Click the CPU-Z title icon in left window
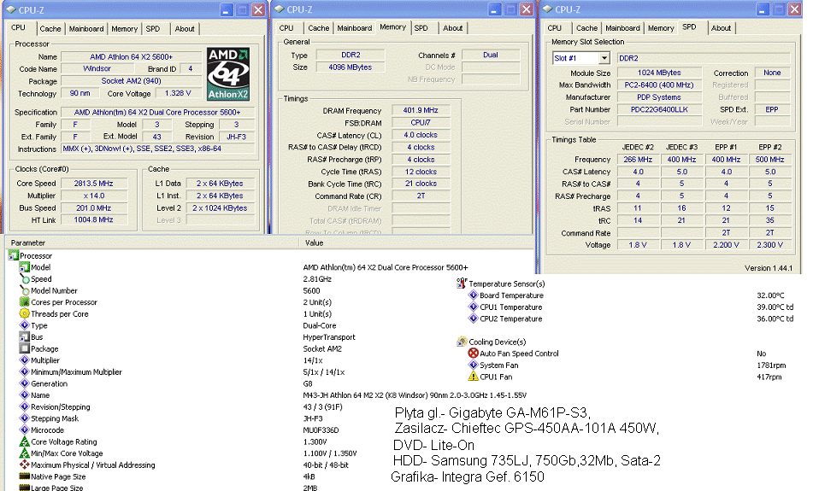This screenshot has width=819, height=491. click(x=10, y=9)
